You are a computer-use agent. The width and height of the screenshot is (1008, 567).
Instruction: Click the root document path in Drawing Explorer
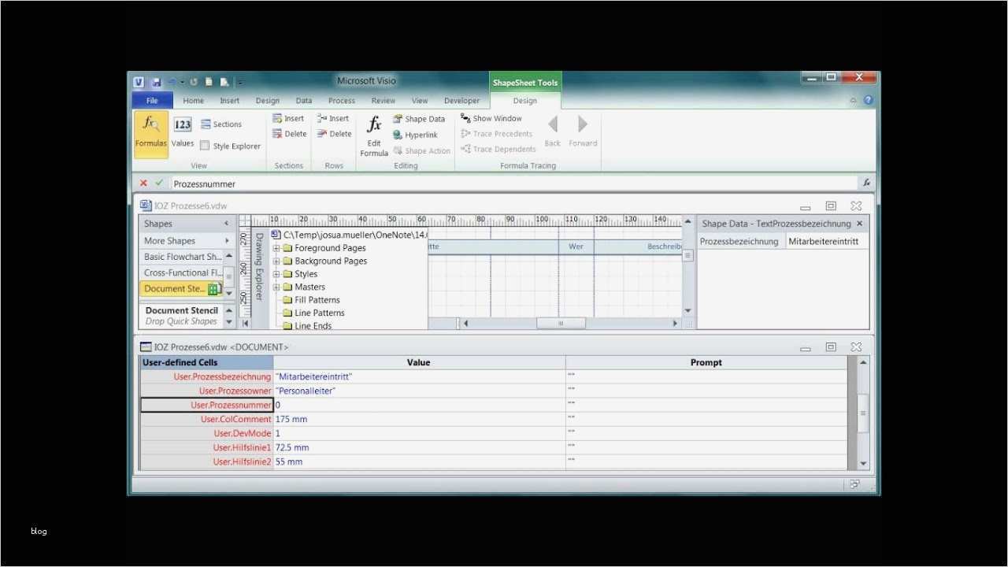pyautogui.click(x=350, y=235)
